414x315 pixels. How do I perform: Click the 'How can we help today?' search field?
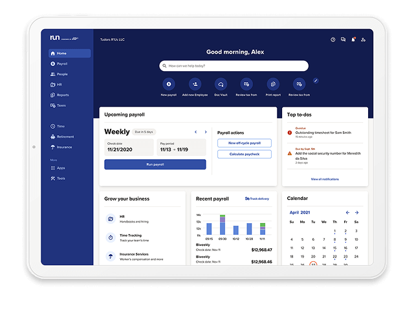pyautogui.click(x=234, y=65)
